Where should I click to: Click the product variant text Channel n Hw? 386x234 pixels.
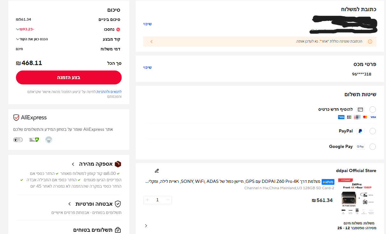289,188
